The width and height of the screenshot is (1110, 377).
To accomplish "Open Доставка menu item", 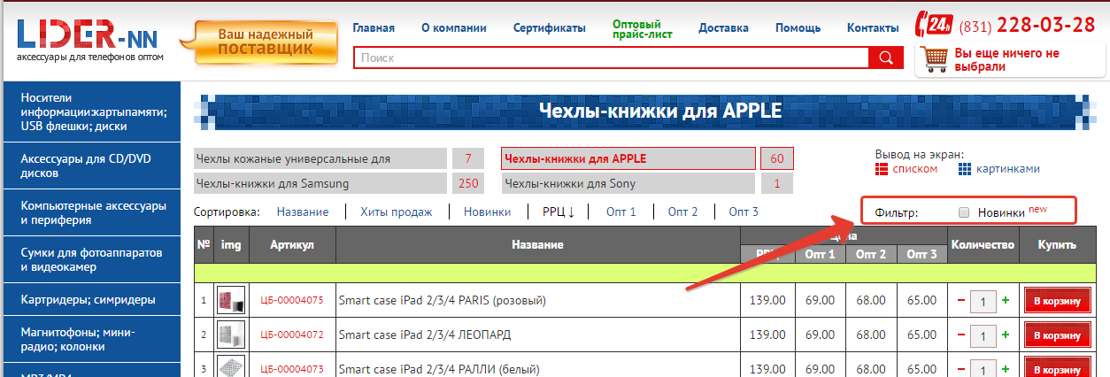I will point(723,27).
